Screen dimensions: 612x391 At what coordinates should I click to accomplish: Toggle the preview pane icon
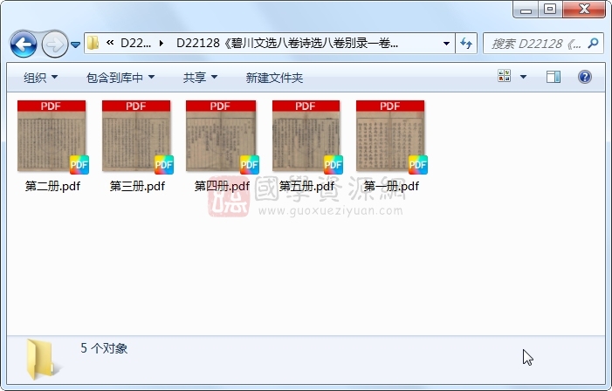554,77
